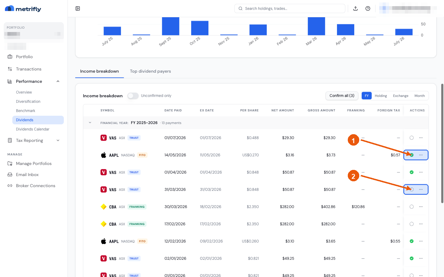The image size is (444, 277).
Task: Collapse the sidebar with the panel icon
Action: pos(78,9)
